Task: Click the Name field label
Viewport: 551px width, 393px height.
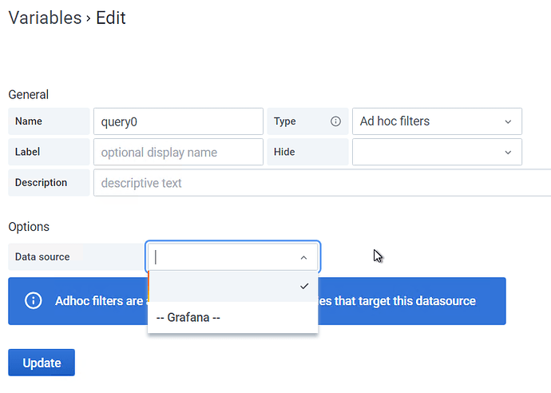Action: tap(29, 121)
